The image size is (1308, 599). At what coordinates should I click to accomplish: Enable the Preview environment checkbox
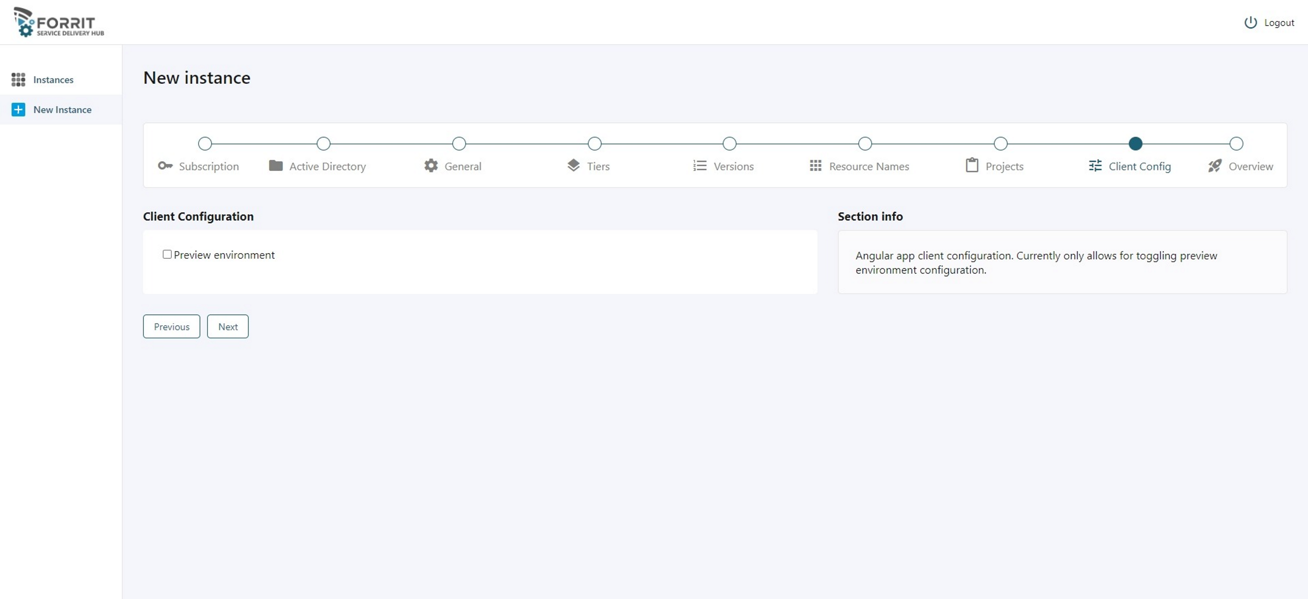(167, 254)
